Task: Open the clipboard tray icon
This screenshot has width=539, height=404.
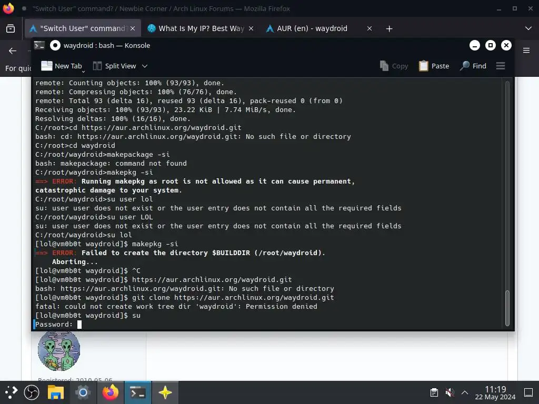Action: 434,392
